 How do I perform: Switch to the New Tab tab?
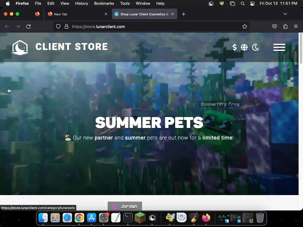77,14
